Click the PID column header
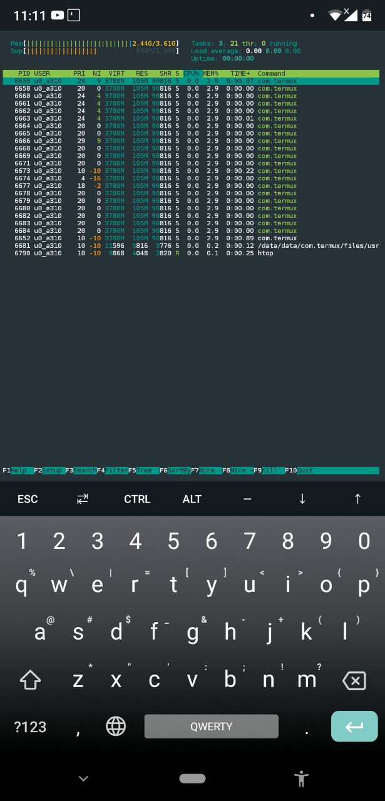The height and width of the screenshot is (801, 385). tap(24, 73)
